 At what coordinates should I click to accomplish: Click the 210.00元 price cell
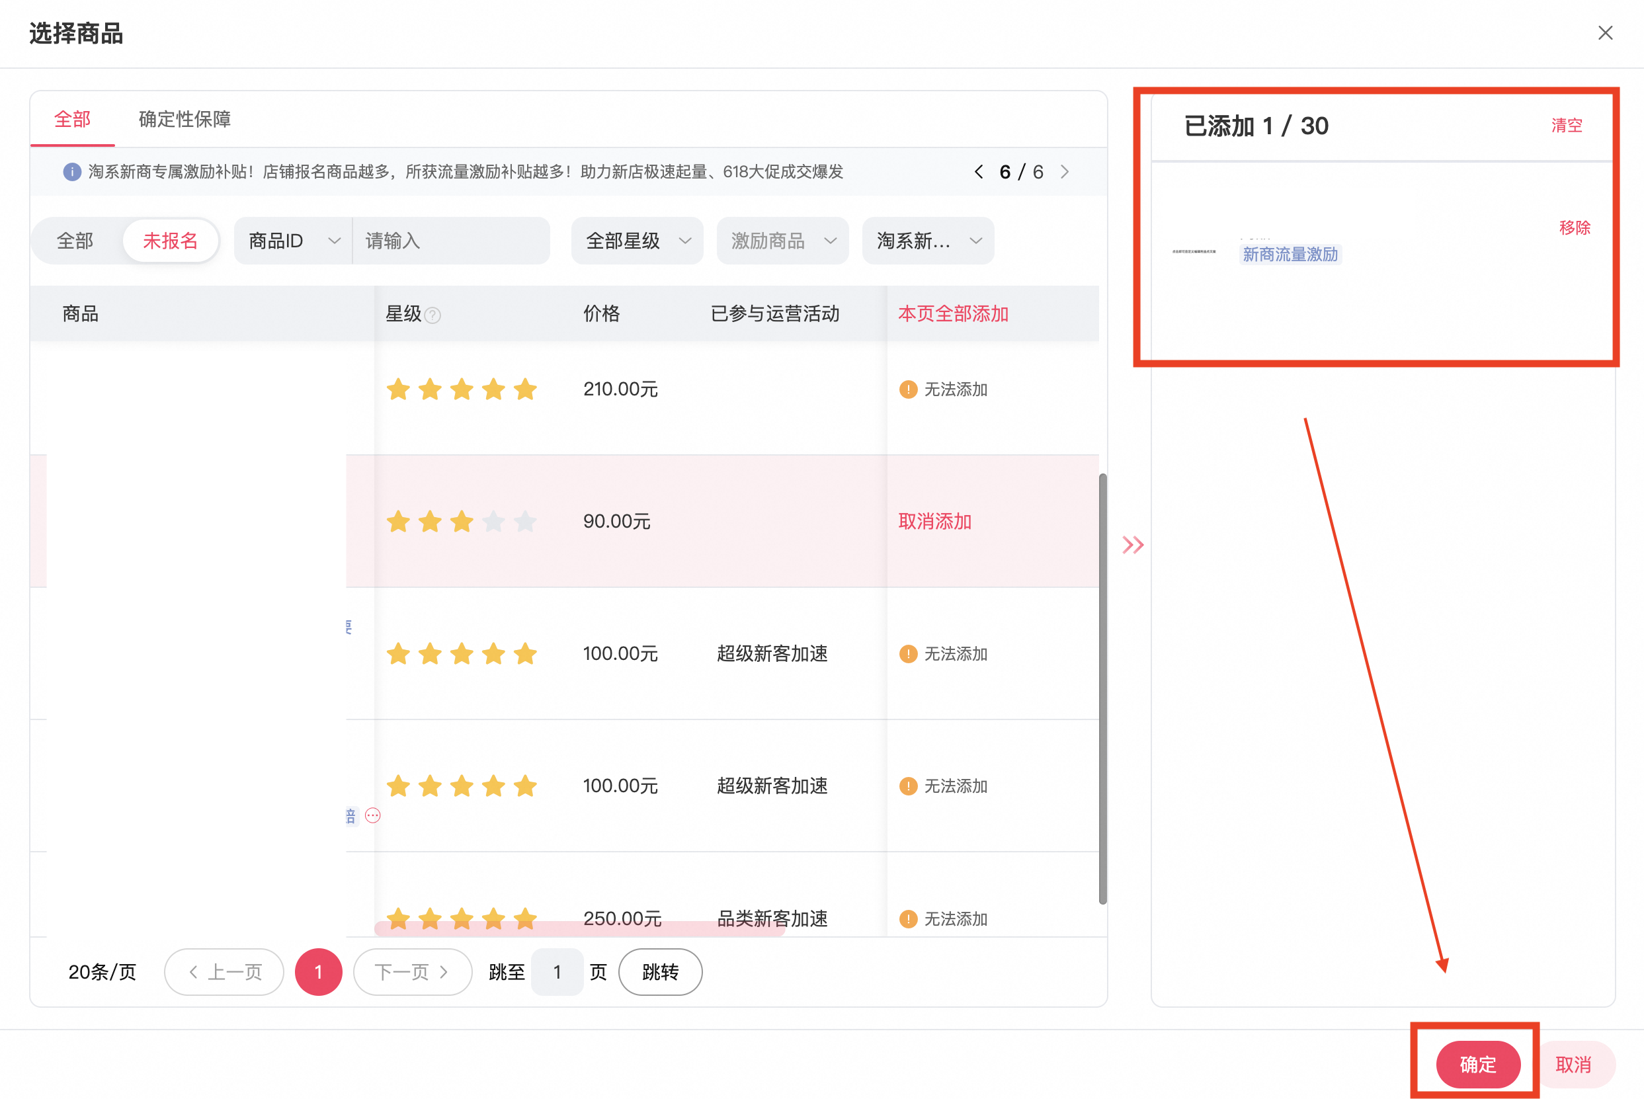tap(620, 389)
